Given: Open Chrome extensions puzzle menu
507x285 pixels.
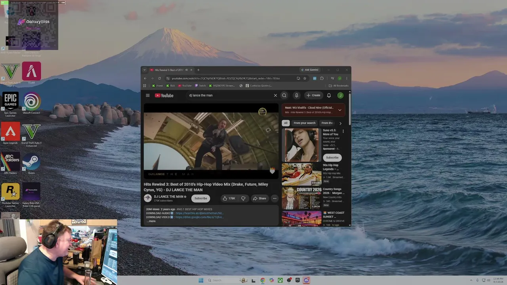Looking at the screenshot, I should [322, 78].
